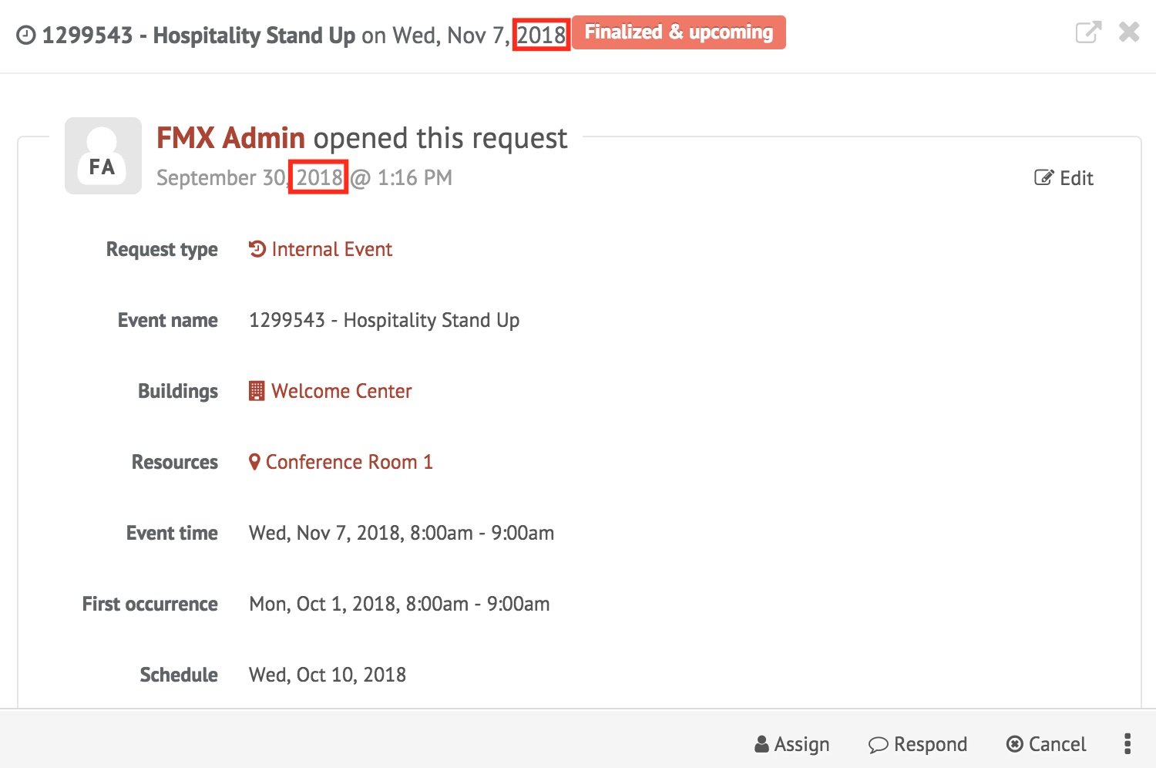The width and height of the screenshot is (1156, 768).
Task: Click the circled X icon on Cancel
Action: click(1015, 744)
